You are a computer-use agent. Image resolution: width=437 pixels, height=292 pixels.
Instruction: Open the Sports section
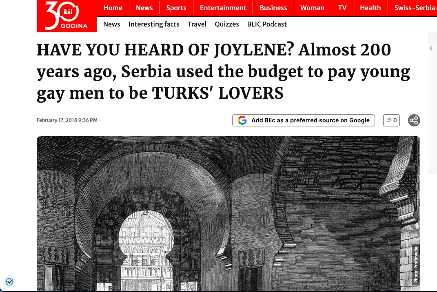click(x=176, y=8)
